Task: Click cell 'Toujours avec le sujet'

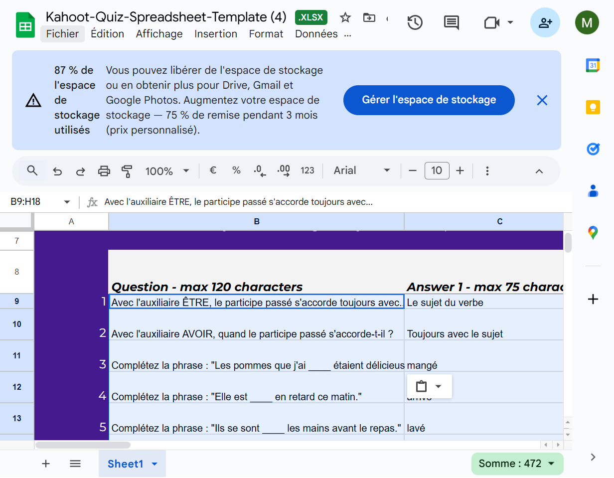Action: [x=484, y=324]
